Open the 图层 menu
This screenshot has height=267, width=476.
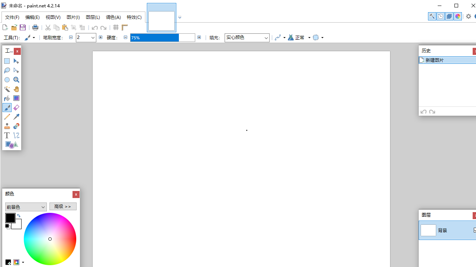[93, 17]
